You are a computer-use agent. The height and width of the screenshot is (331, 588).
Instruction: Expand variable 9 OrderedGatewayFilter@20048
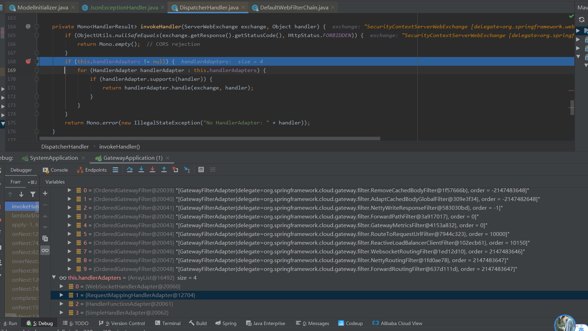click(x=69, y=269)
